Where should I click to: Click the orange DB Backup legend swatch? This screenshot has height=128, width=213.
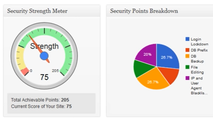187,56
